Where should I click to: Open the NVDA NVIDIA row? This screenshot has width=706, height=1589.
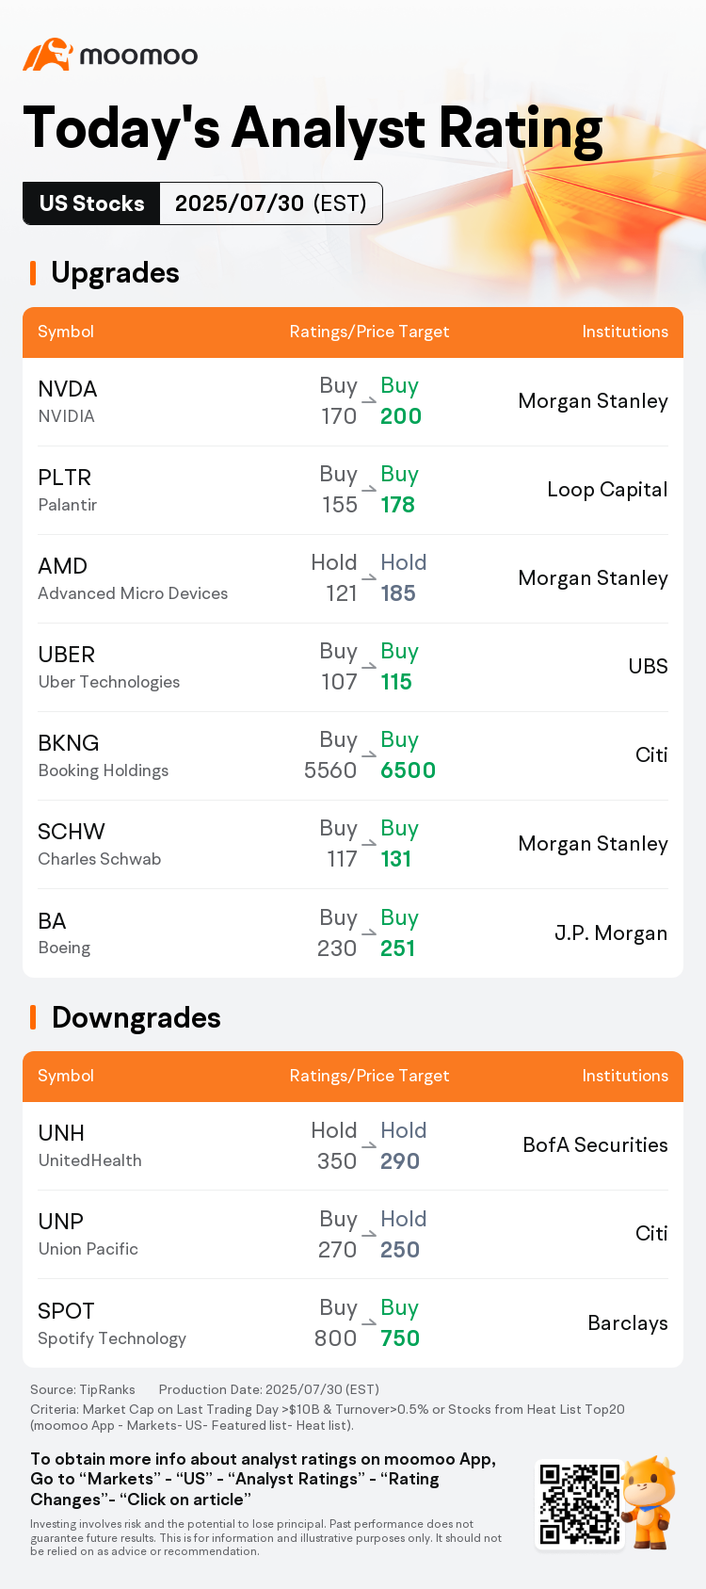(x=353, y=402)
